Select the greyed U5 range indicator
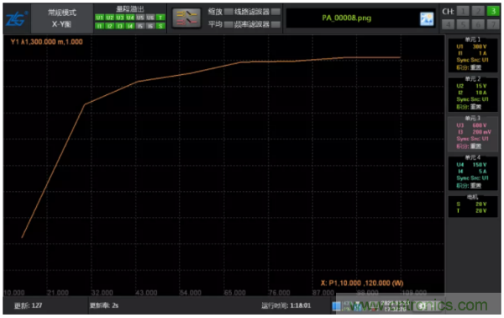This screenshot has height=318, width=504. coord(140,18)
